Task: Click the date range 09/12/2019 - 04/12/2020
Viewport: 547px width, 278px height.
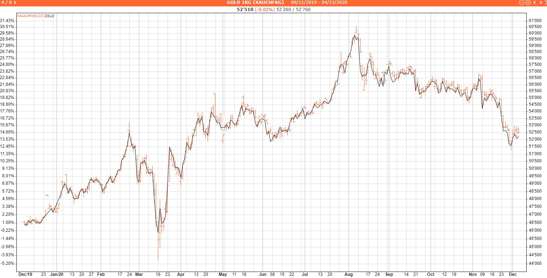Action: point(319,2)
